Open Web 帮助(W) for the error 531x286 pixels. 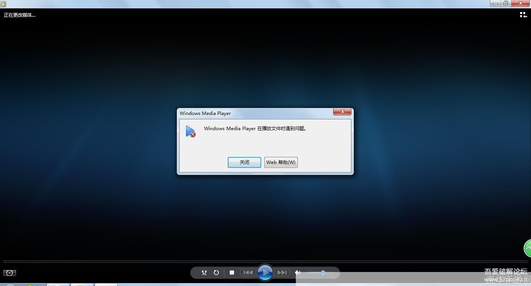281,162
